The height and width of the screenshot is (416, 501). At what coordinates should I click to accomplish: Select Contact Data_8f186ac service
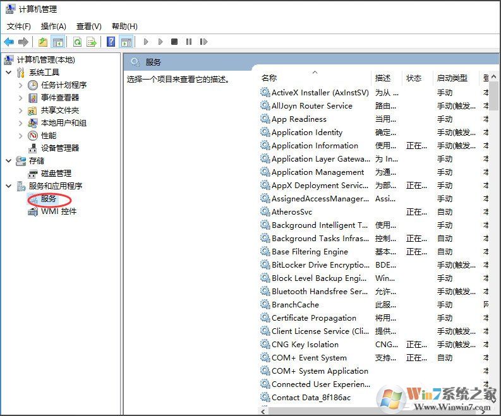[311, 398]
